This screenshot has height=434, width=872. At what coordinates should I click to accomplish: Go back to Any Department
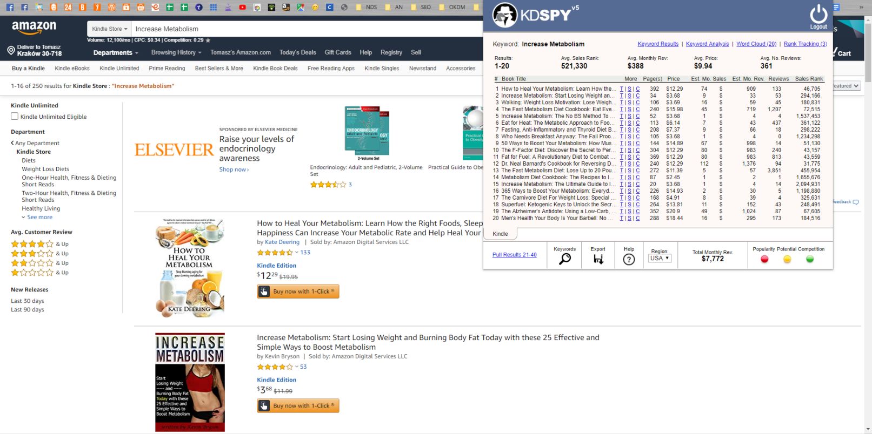(x=35, y=143)
